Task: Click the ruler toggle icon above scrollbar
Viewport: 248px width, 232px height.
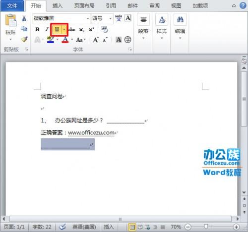Action: [244, 61]
